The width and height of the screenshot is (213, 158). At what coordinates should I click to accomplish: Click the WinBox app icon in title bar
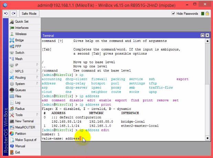coord(5,5)
